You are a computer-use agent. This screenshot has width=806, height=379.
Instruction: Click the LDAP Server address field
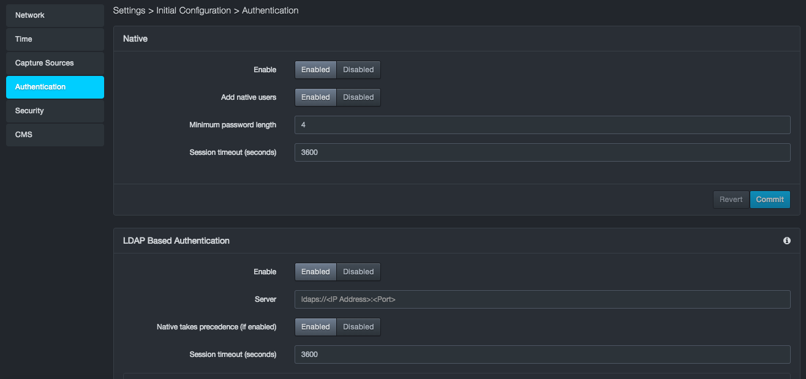(542, 299)
